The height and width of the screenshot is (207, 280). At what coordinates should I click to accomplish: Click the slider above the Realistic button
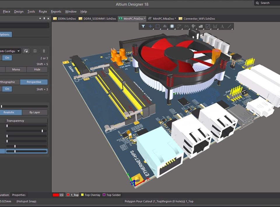24,106
